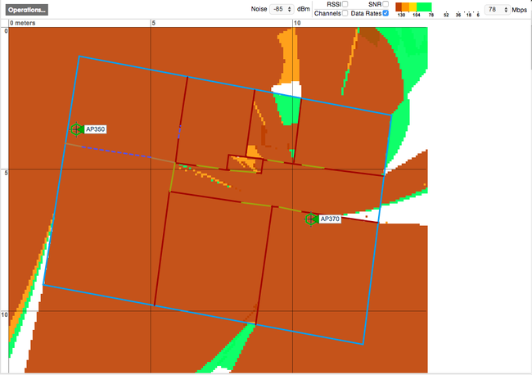Click the green 78 legend swatch

pyautogui.click(x=425, y=7)
